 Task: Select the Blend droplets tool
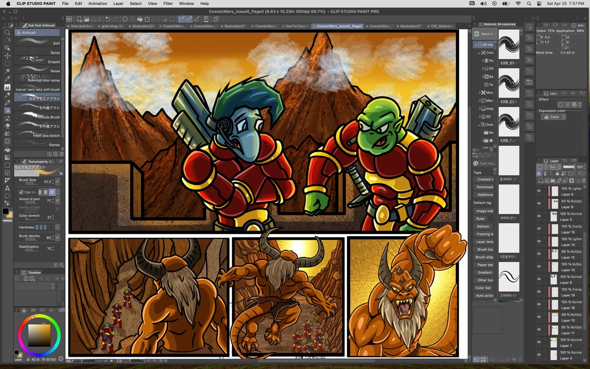(7, 133)
